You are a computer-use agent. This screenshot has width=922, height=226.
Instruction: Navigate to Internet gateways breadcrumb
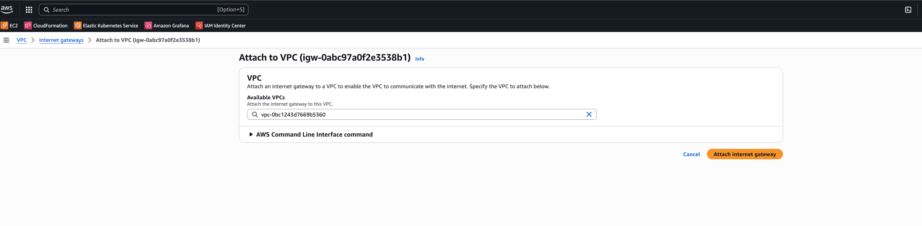coord(61,40)
